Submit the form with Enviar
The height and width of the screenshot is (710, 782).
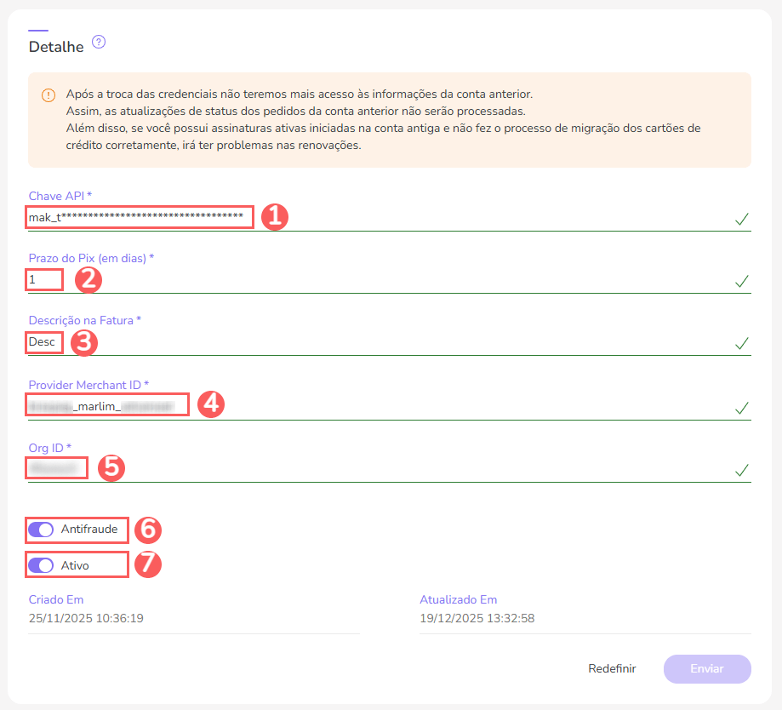[x=706, y=669]
